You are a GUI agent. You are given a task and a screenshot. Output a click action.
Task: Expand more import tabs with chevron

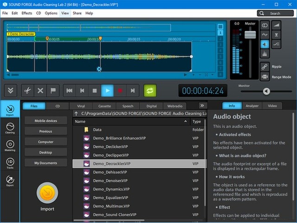tap(202, 106)
